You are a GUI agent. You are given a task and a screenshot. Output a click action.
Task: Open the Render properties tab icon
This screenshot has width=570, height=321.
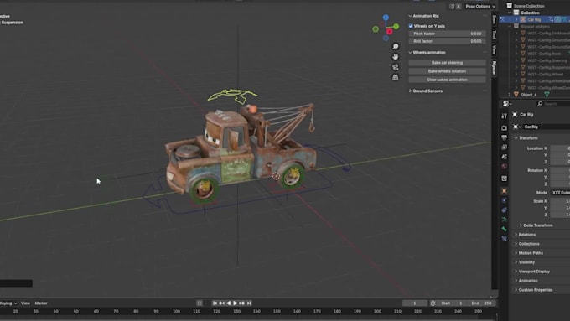click(x=505, y=128)
